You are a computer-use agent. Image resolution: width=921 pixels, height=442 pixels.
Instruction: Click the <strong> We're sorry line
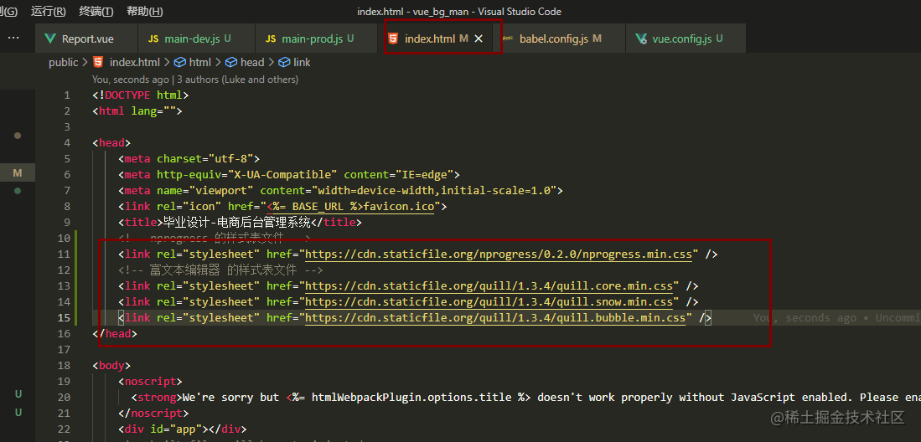pyautogui.click(x=525, y=398)
